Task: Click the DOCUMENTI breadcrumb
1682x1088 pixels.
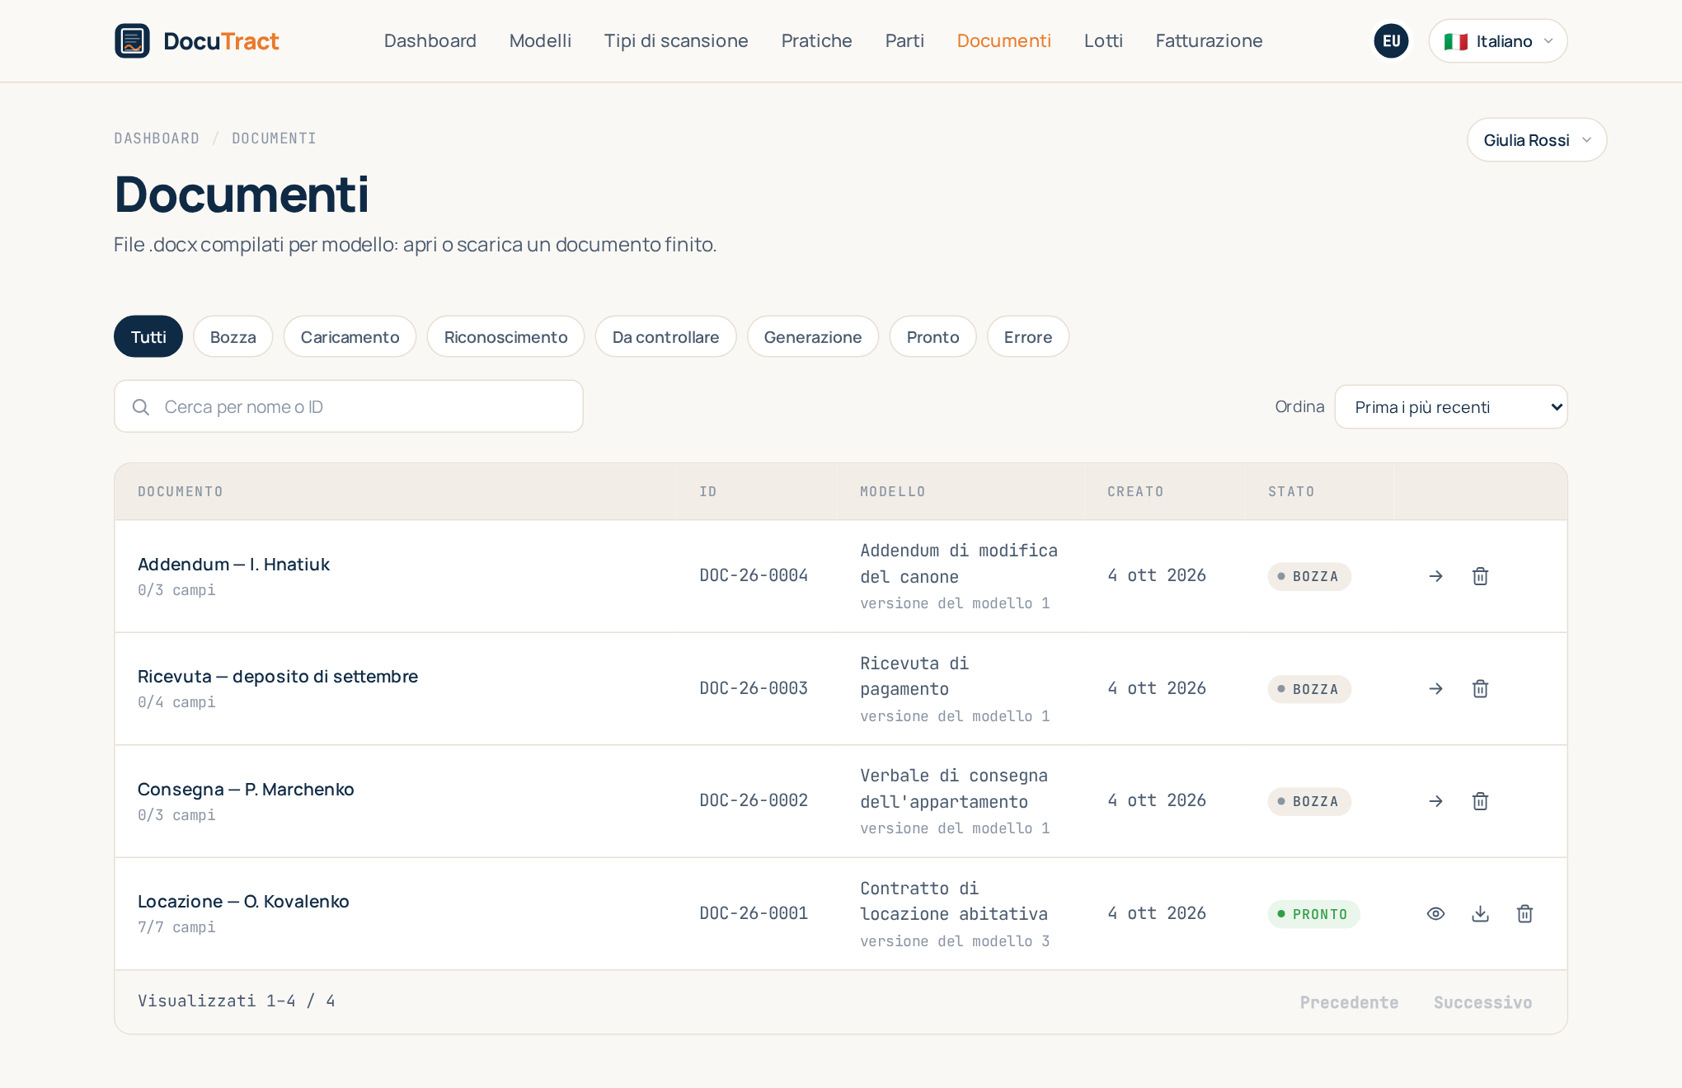Action: pos(274,138)
